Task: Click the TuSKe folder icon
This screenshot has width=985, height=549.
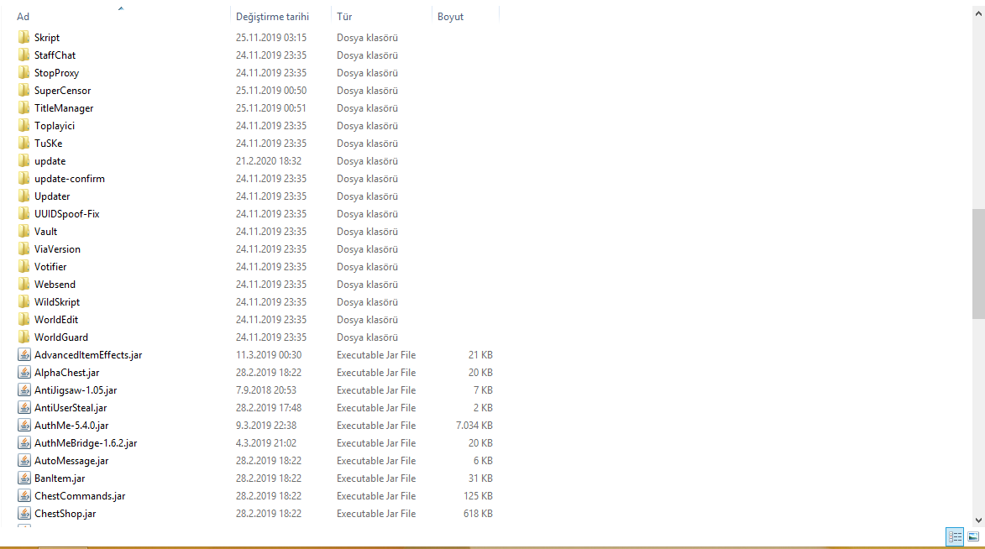Action: pos(24,143)
